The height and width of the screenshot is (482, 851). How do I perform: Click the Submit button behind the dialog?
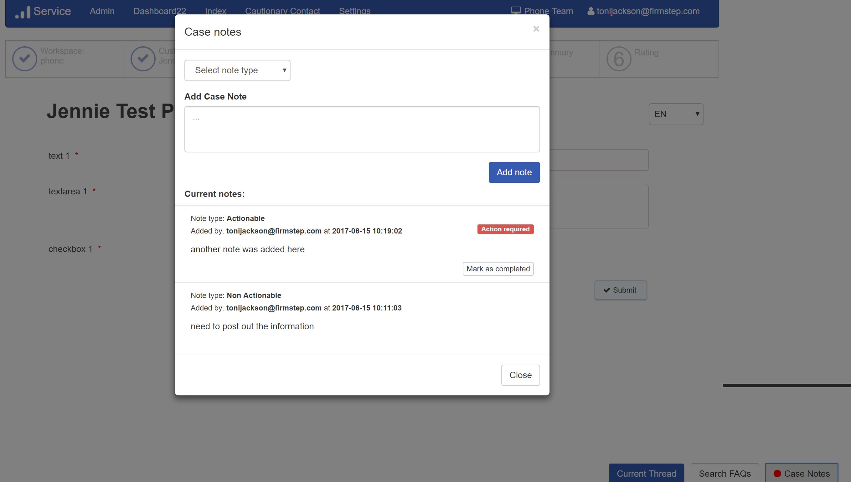click(621, 290)
